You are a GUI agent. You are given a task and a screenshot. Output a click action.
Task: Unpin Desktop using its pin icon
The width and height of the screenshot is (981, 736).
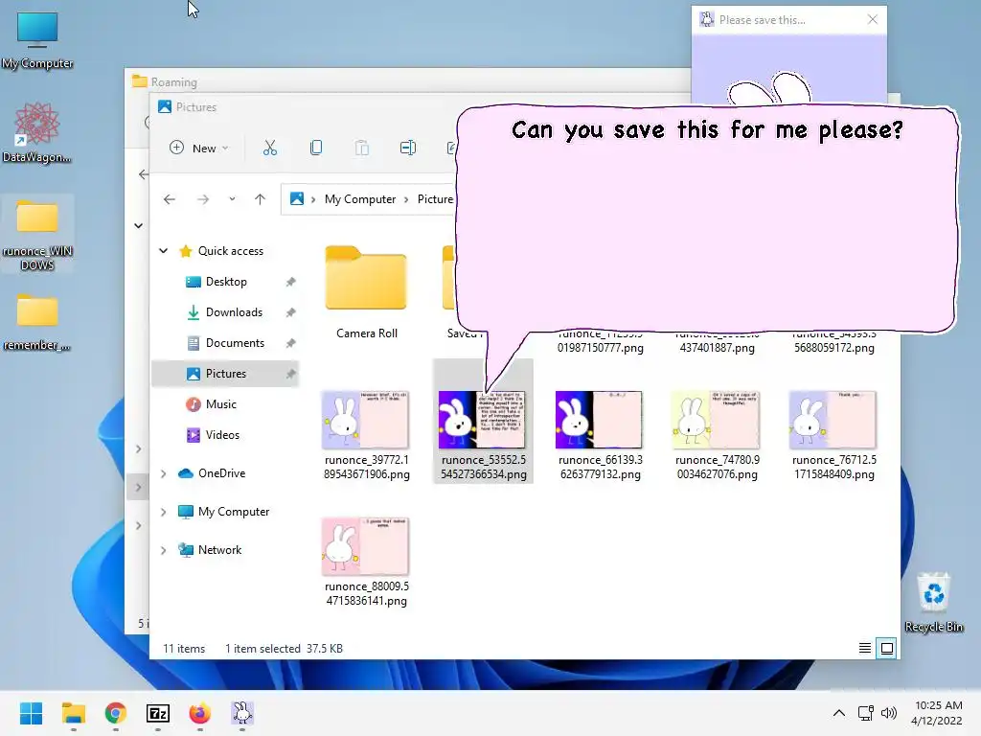point(291,283)
